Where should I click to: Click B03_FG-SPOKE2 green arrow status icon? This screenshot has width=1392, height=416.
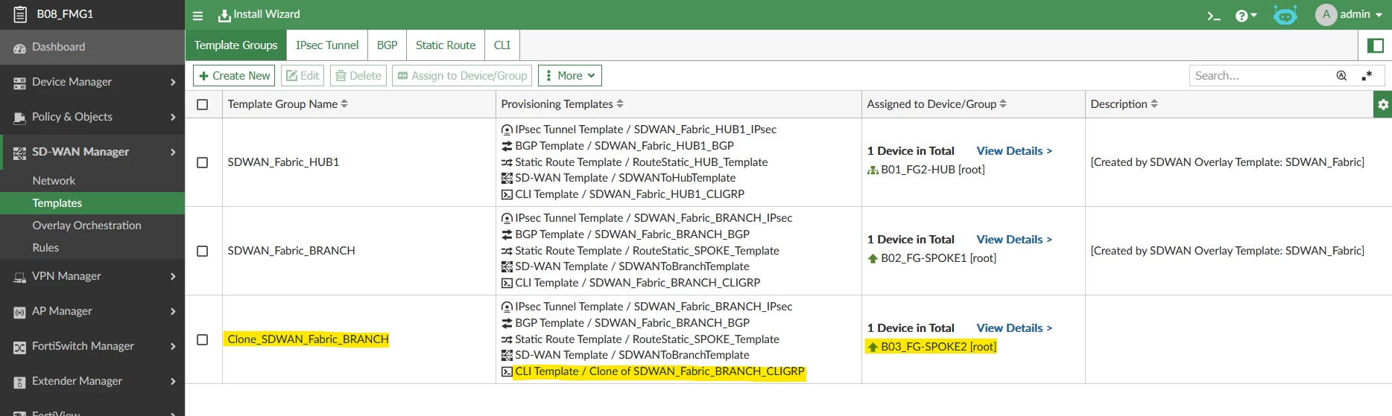pos(873,348)
